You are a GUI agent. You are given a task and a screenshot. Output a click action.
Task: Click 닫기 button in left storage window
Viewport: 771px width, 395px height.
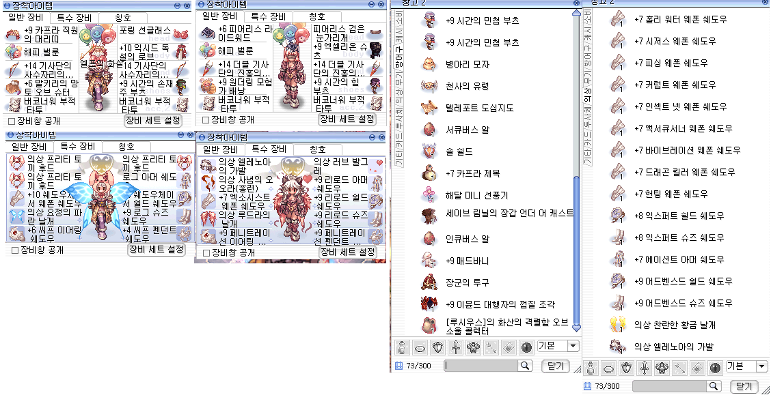(x=555, y=366)
